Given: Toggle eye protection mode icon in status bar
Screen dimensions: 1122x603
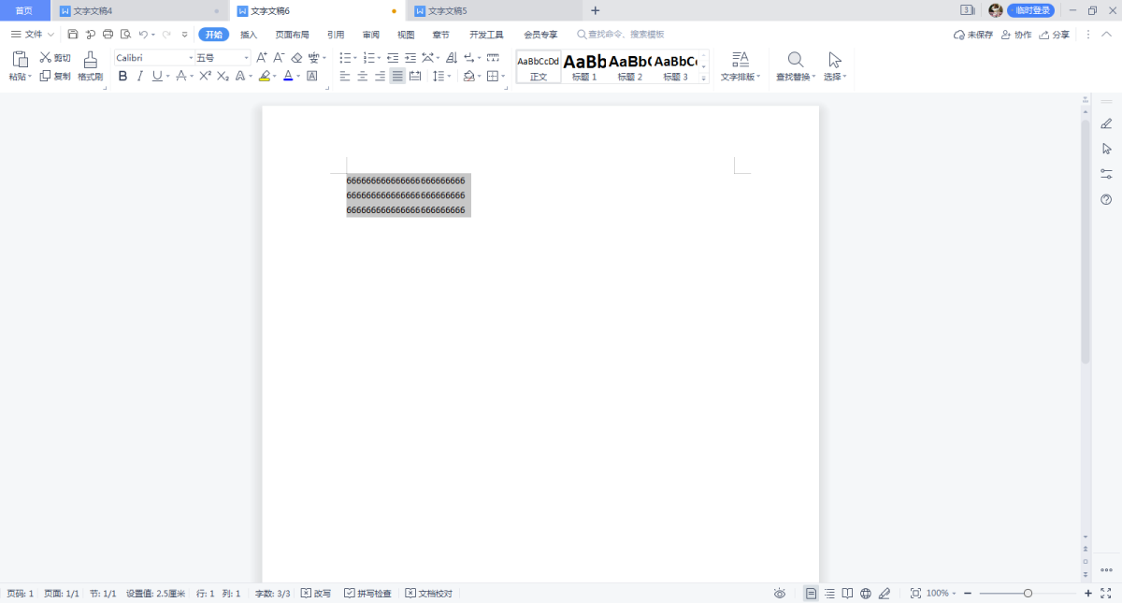Looking at the screenshot, I should tap(780, 594).
